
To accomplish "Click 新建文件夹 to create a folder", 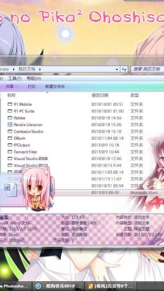I will [55, 86].
